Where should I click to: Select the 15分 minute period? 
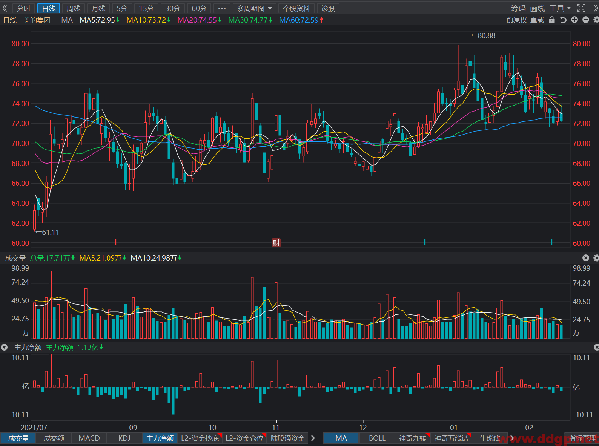point(146,8)
